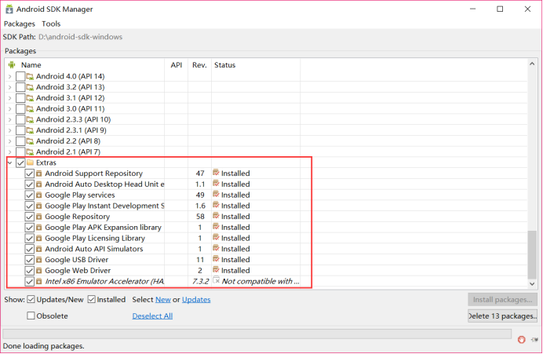The height and width of the screenshot is (354, 543).
Task: Click the installed status icon for Google USB Driver
Action: tap(216, 259)
